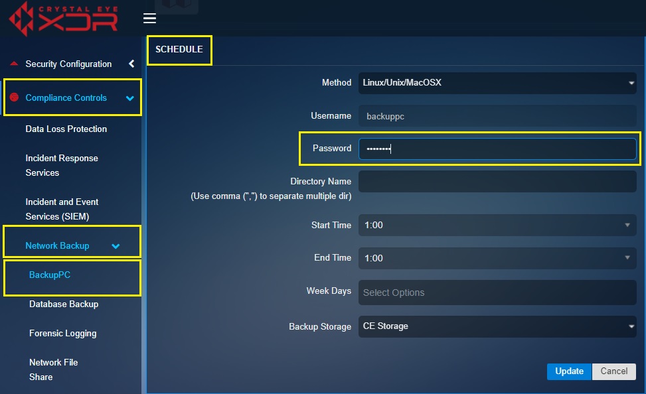Focus the Username field
Screen dimensions: 646x394
pos(497,116)
